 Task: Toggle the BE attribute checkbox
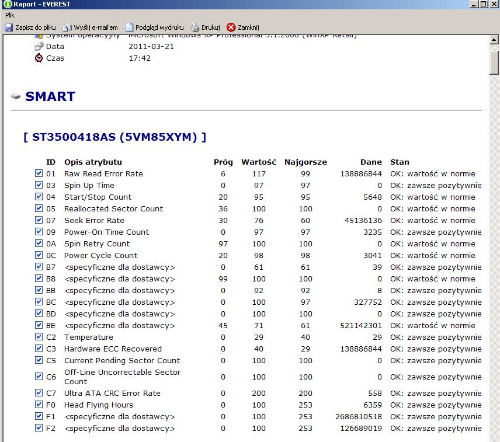(x=39, y=325)
